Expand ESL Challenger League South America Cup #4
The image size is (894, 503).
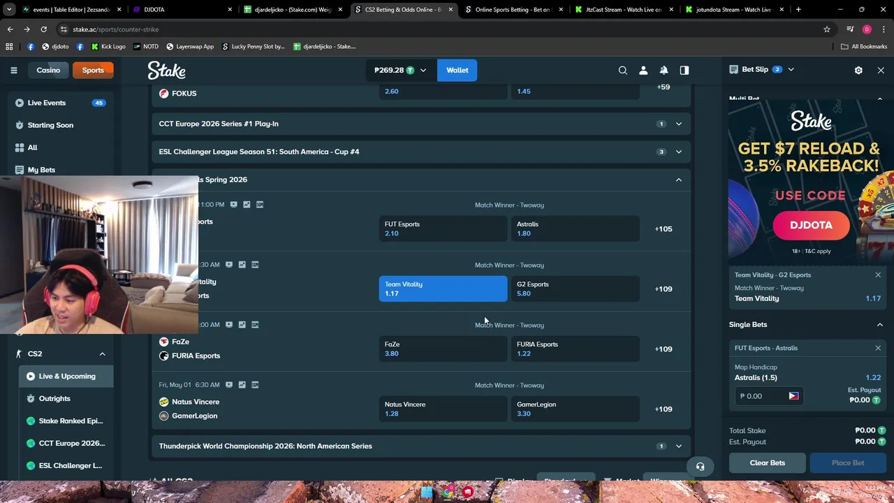click(421, 152)
